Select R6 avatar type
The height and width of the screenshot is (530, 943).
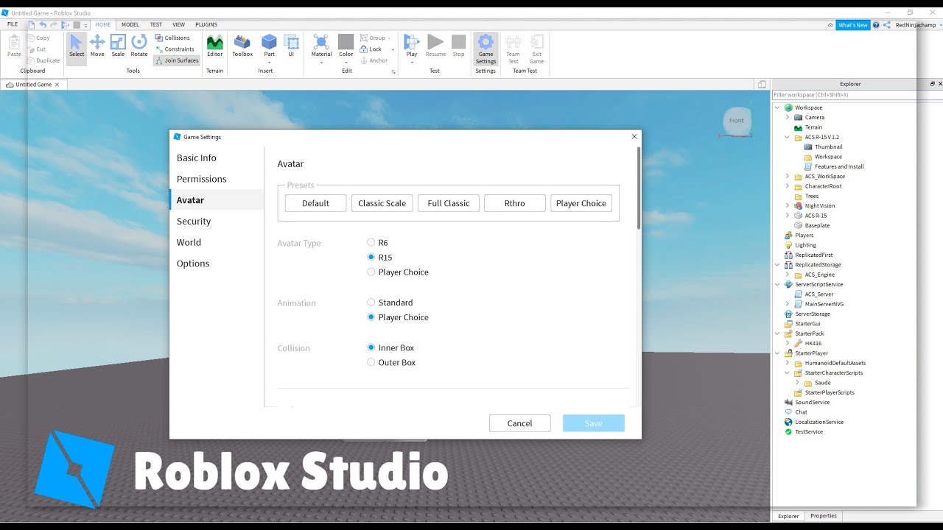point(371,242)
